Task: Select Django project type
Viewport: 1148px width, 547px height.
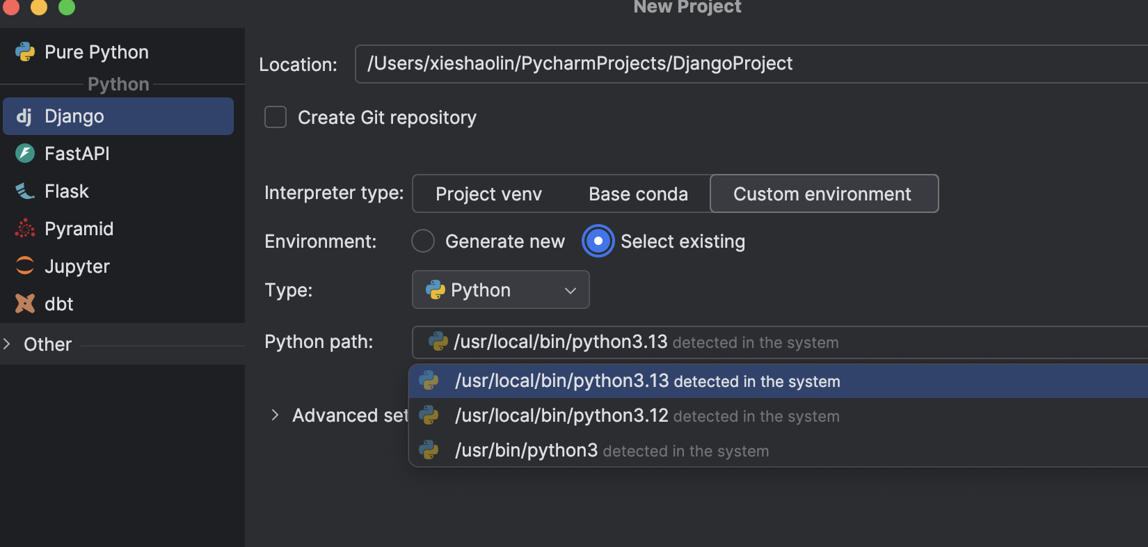Action: (x=118, y=116)
